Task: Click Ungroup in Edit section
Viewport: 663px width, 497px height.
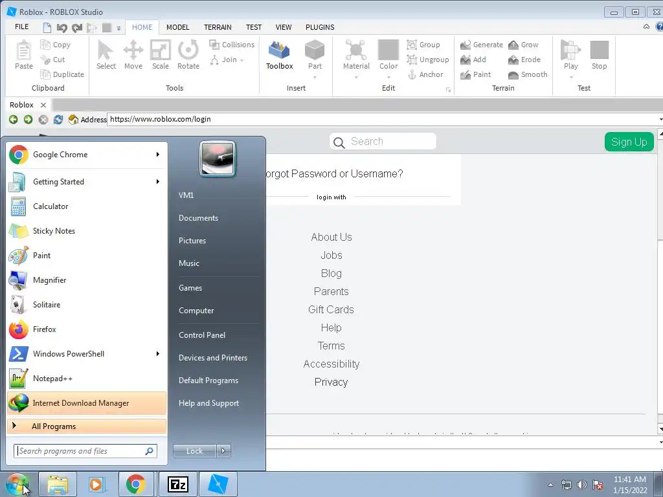Action: (427, 60)
